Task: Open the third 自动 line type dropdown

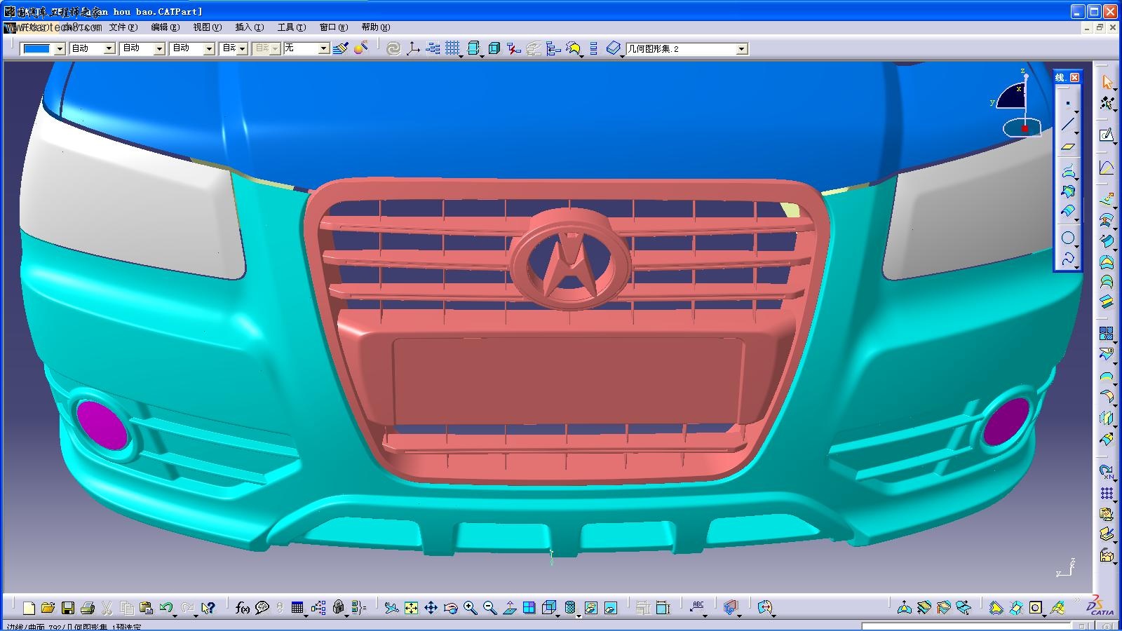Action: (209, 48)
